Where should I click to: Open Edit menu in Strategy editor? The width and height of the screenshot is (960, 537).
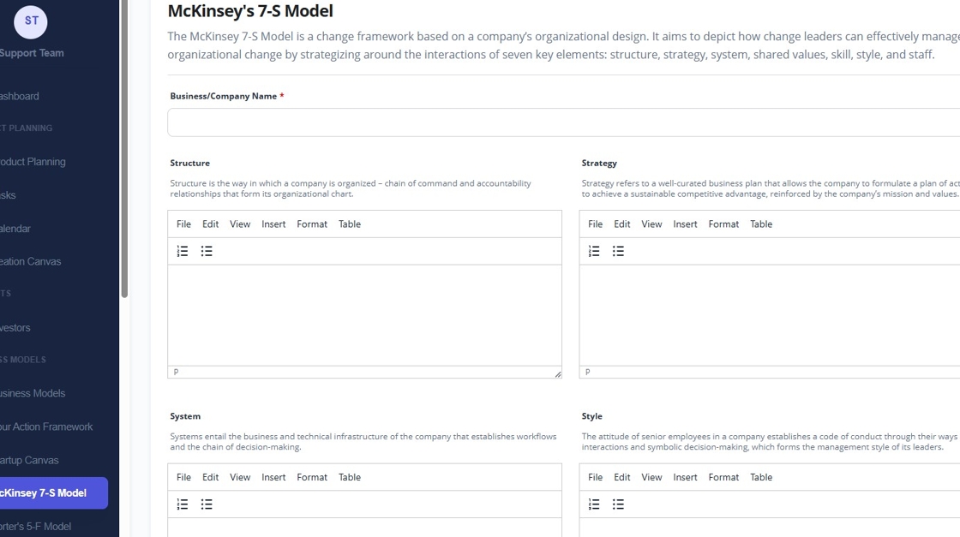click(x=621, y=224)
